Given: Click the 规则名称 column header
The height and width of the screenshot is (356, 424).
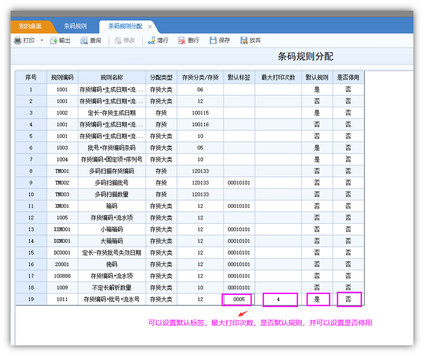Looking at the screenshot, I should (111, 77).
